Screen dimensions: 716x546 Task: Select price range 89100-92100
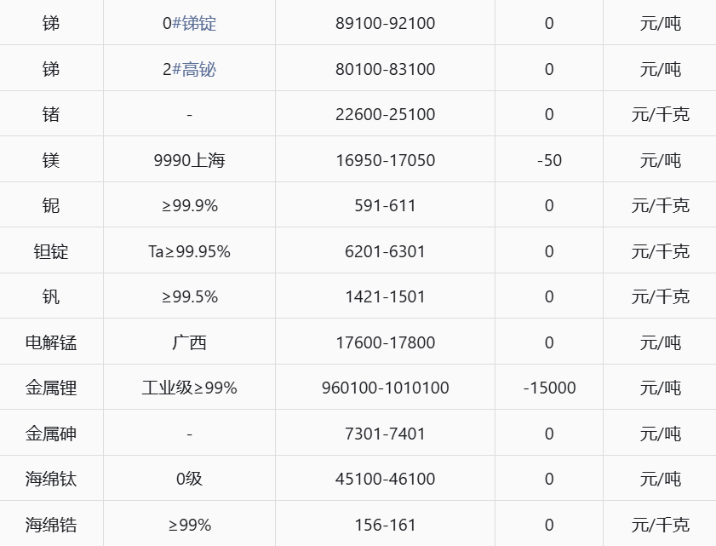(385, 23)
